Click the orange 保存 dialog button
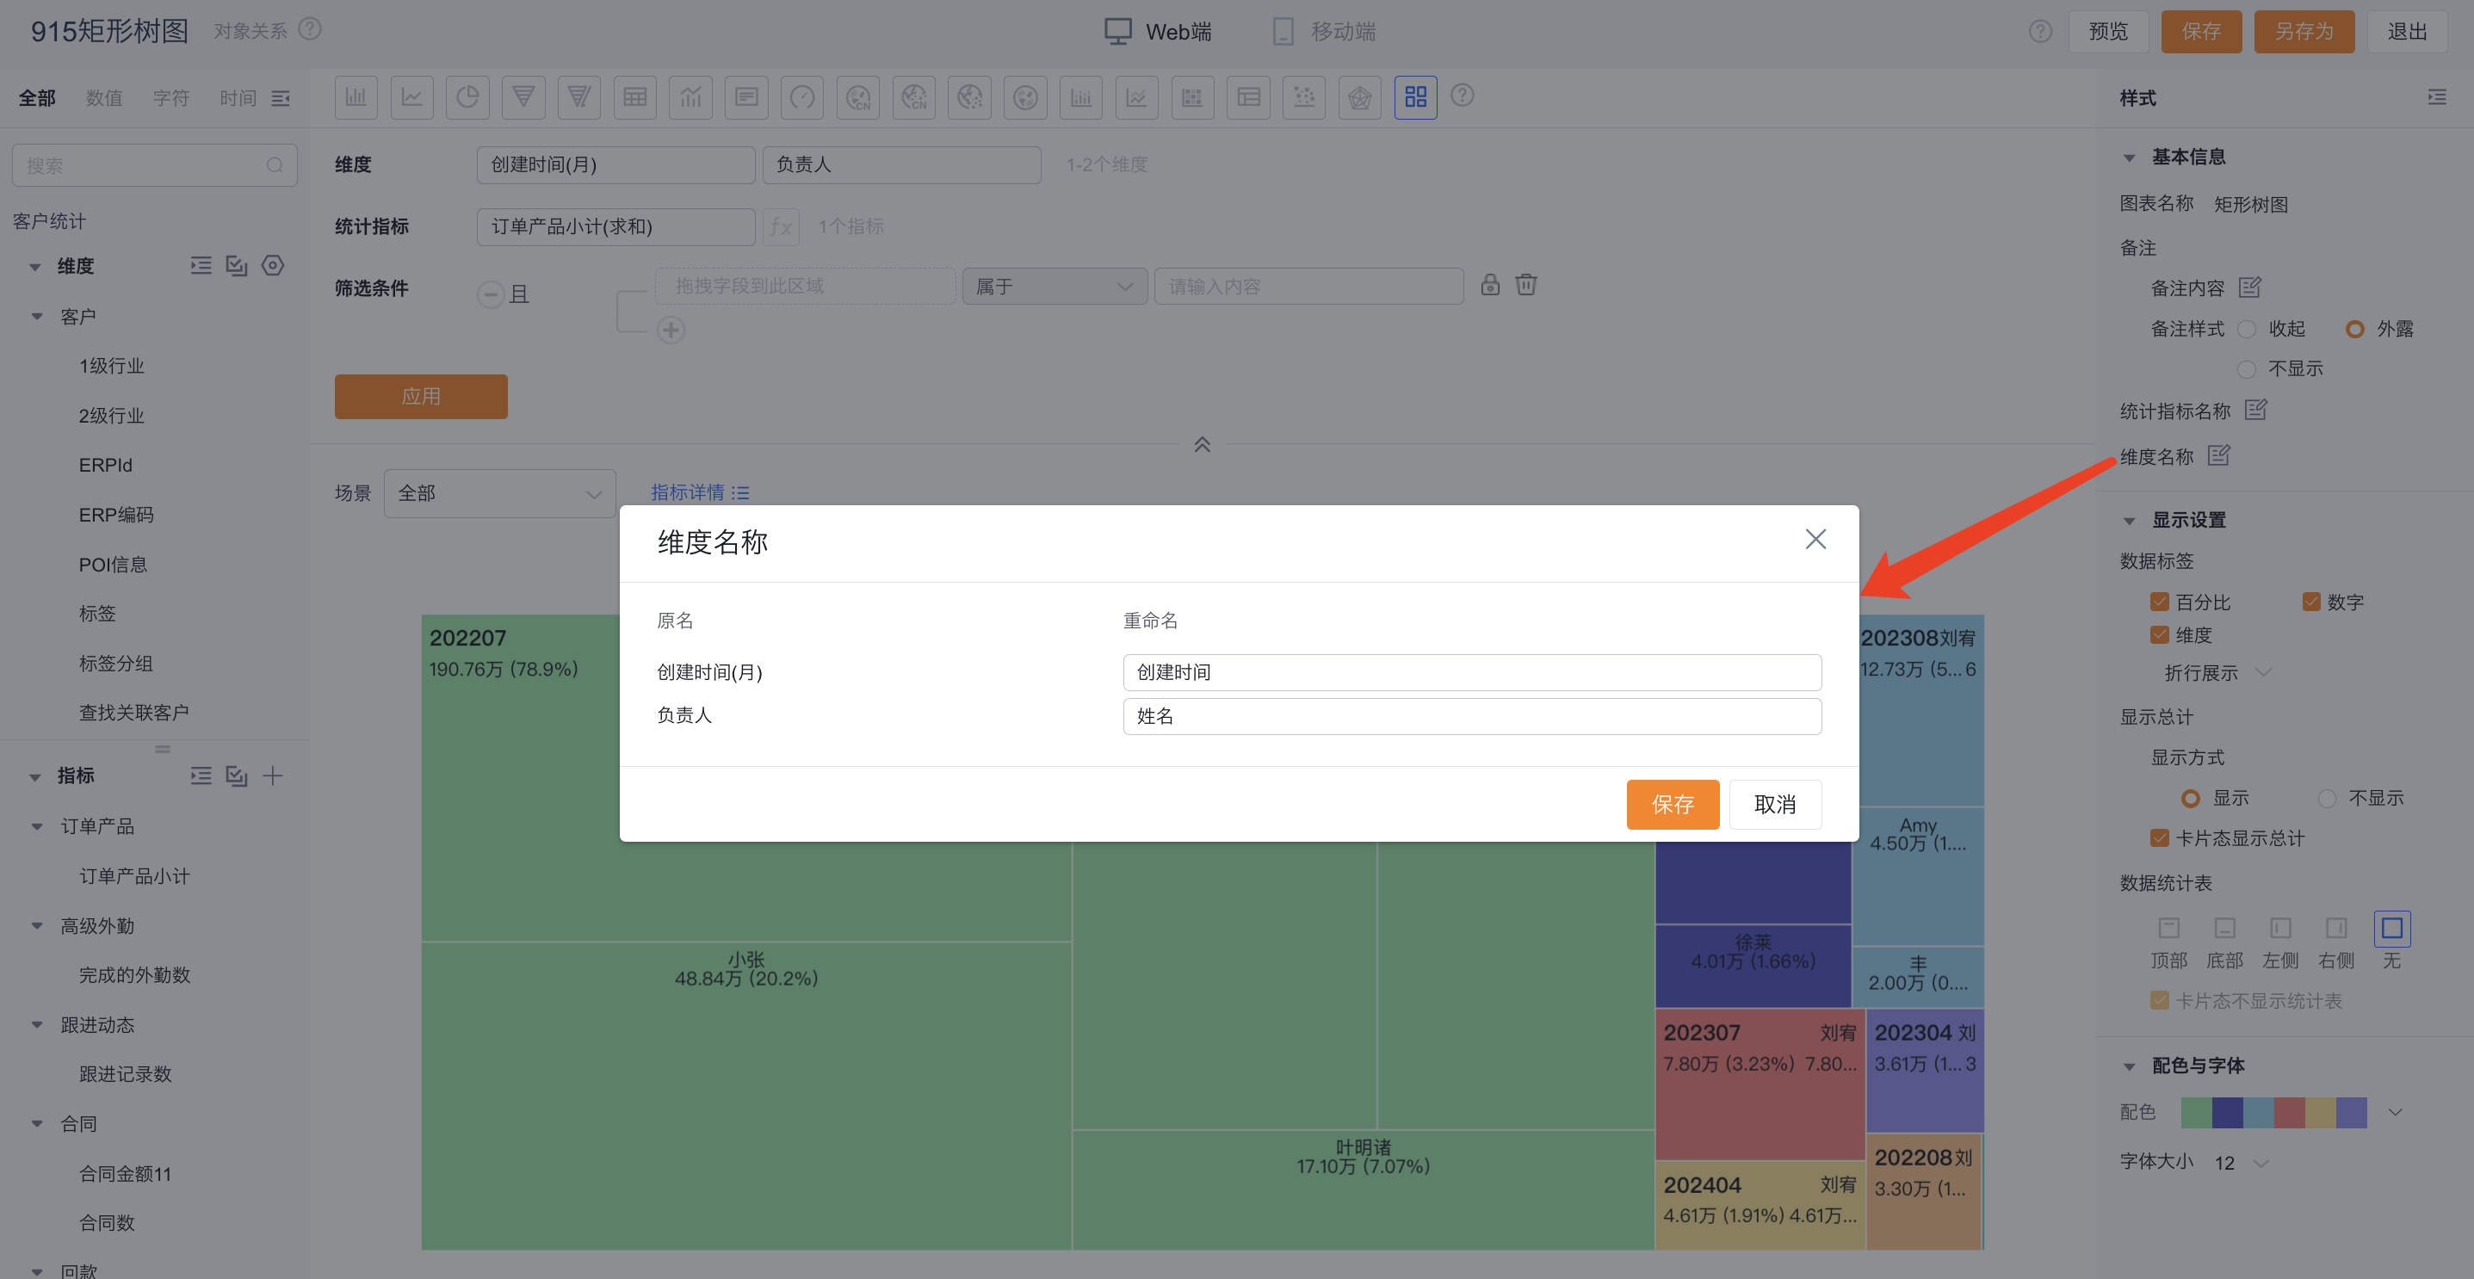The height and width of the screenshot is (1279, 2474). [x=1672, y=804]
